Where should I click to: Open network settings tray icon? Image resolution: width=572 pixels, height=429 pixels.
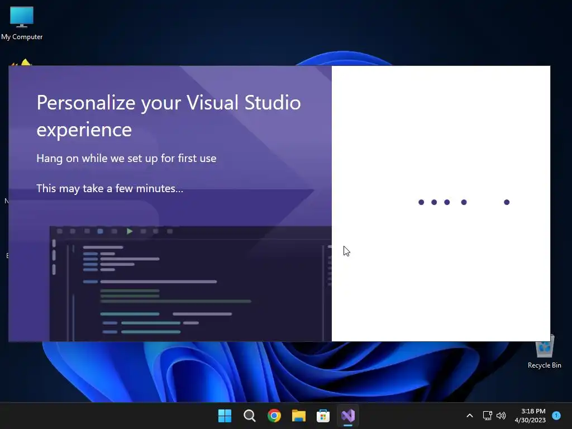(487, 416)
